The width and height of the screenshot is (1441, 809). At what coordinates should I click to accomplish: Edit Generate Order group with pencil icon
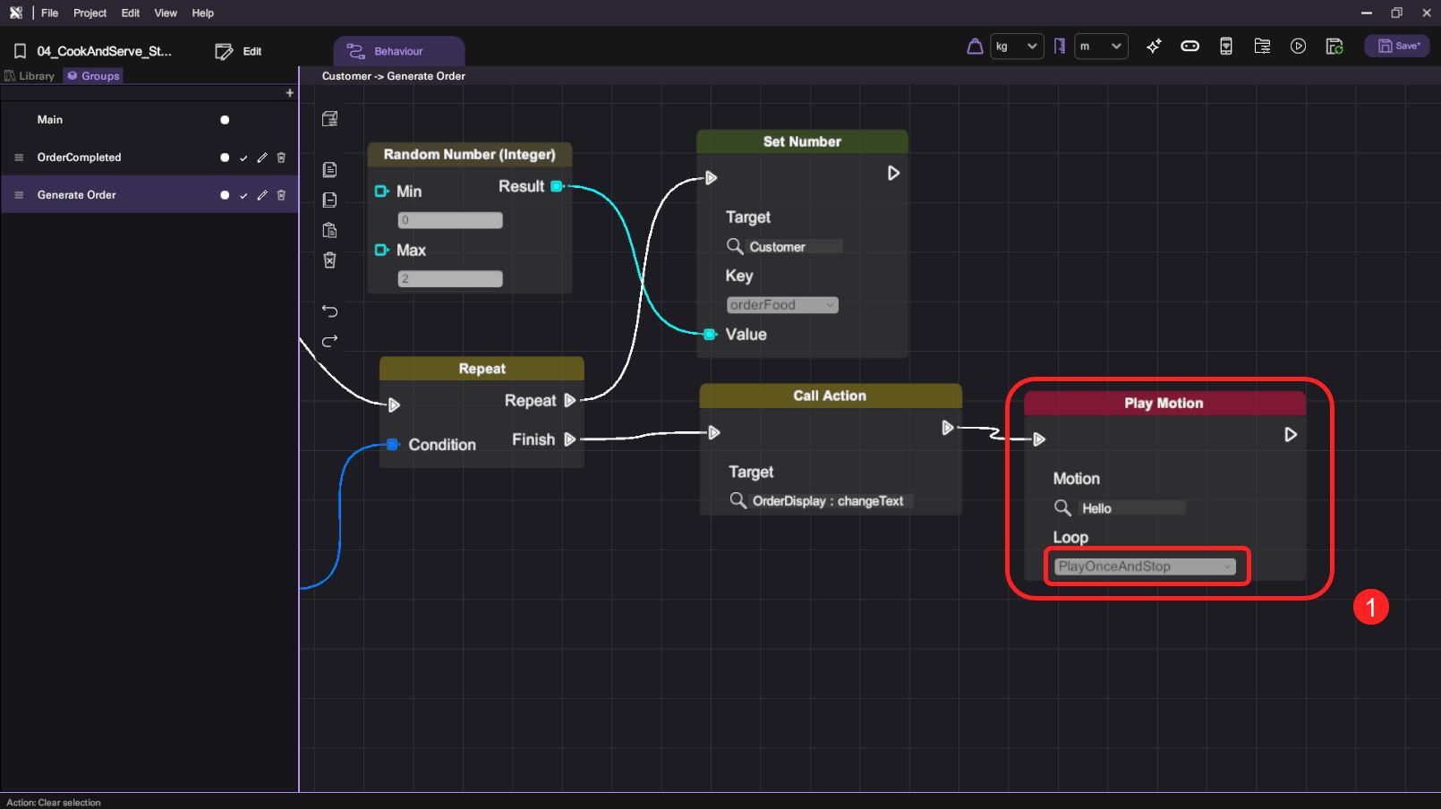point(262,195)
